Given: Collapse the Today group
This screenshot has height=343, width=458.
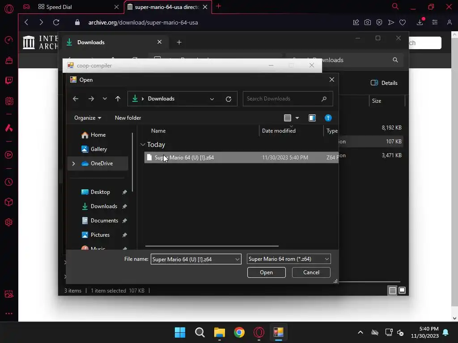Looking at the screenshot, I should [x=143, y=145].
